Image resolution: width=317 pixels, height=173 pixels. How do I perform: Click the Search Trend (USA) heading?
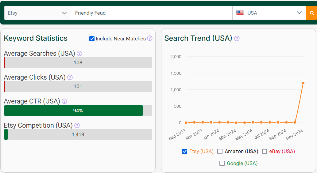pos(198,38)
